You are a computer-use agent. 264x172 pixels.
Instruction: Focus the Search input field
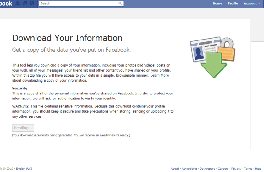78,3
